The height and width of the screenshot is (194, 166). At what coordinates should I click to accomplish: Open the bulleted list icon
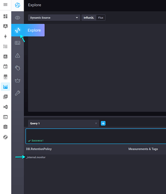pos(5,46)
